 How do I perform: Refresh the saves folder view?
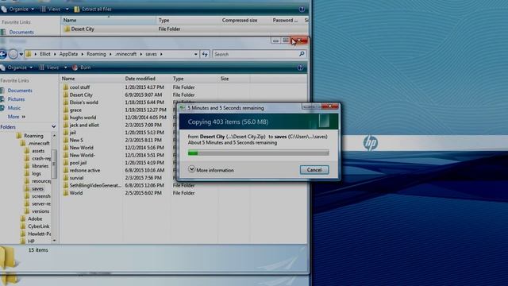205,54
